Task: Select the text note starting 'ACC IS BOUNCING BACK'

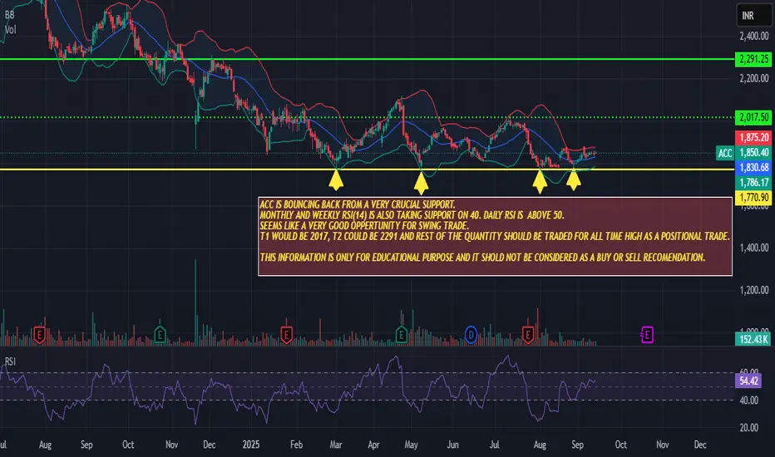Action: [x=495, y=236]
